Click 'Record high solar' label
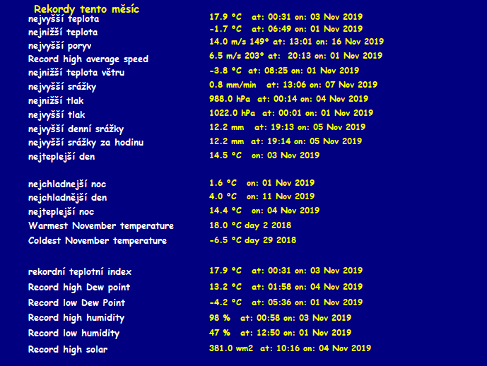The height and width of the screenshot is (366, 487). 68,350
